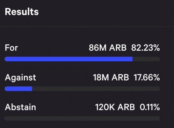Click the blue filled part of Against bar
This screenshot has height=128, width=174.
19,89
